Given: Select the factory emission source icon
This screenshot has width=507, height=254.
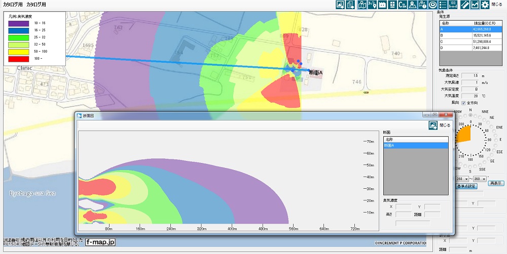Looking at the screenshot, I should 382,5.
